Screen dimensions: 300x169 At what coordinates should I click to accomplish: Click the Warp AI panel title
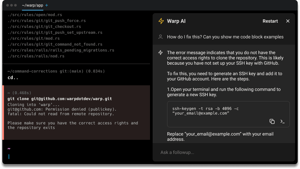pyautogui.click(x=176, y=21)
